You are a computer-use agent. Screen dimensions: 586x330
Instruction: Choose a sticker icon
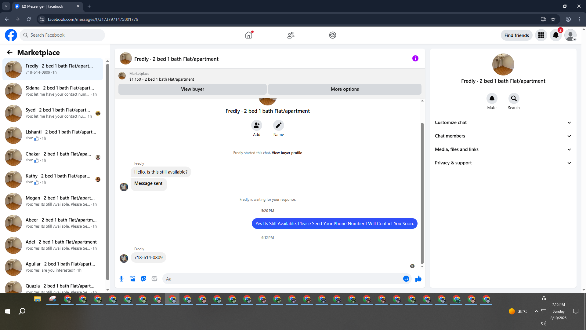coord(143,279)
